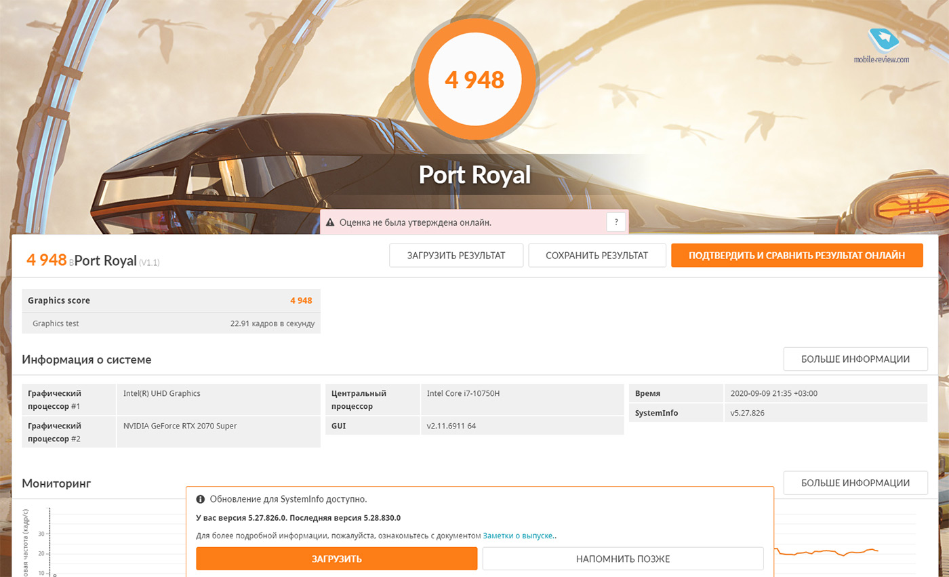Click ПОДТВЕРДИТЬ И СРАВНИТЬ РЕЗУЛЬТАТ ОНЛАЙН button
Screen dimensions: 949x577
[x=797, y=256]
